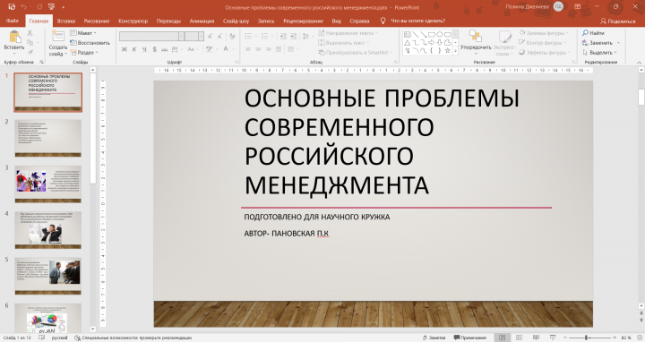Viewport: 645px width, 342px height.
Task: Toggle justify text alignment
Action: click(x=279, y=49)
